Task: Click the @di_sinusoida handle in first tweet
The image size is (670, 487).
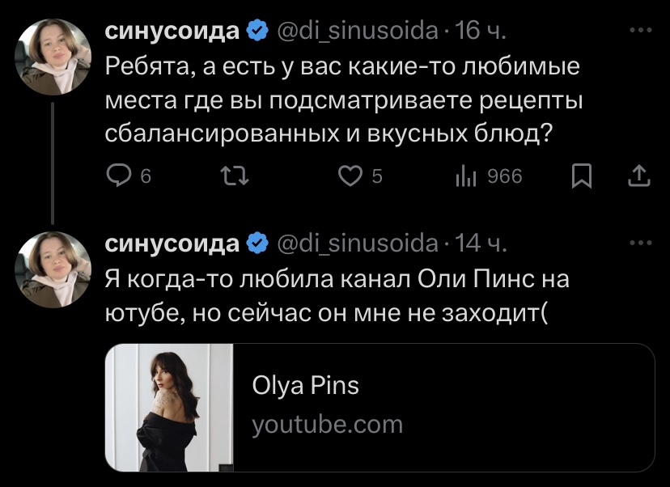Action: pos(356,32)
